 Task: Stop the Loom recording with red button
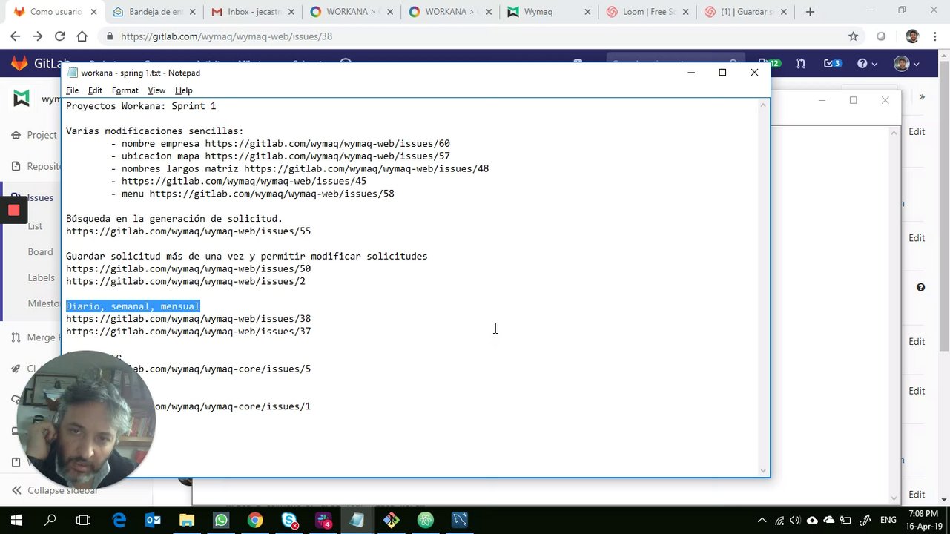click(13, 211)
